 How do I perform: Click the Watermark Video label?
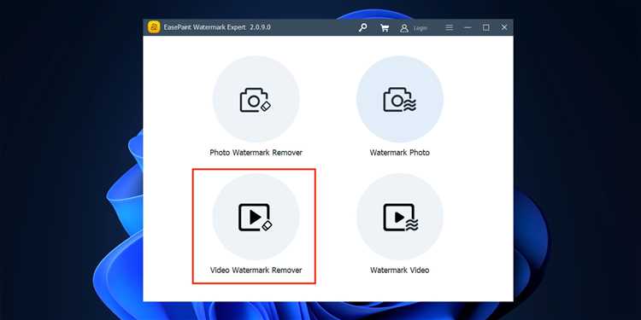pyautogui.click(x=399, y=271)
